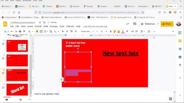Image resolution: width=184 pixels, height=103 pixels.
Task: Open the Slideshow options dropdown arrow
Action: pyautogui.click(x=158, y=24)
